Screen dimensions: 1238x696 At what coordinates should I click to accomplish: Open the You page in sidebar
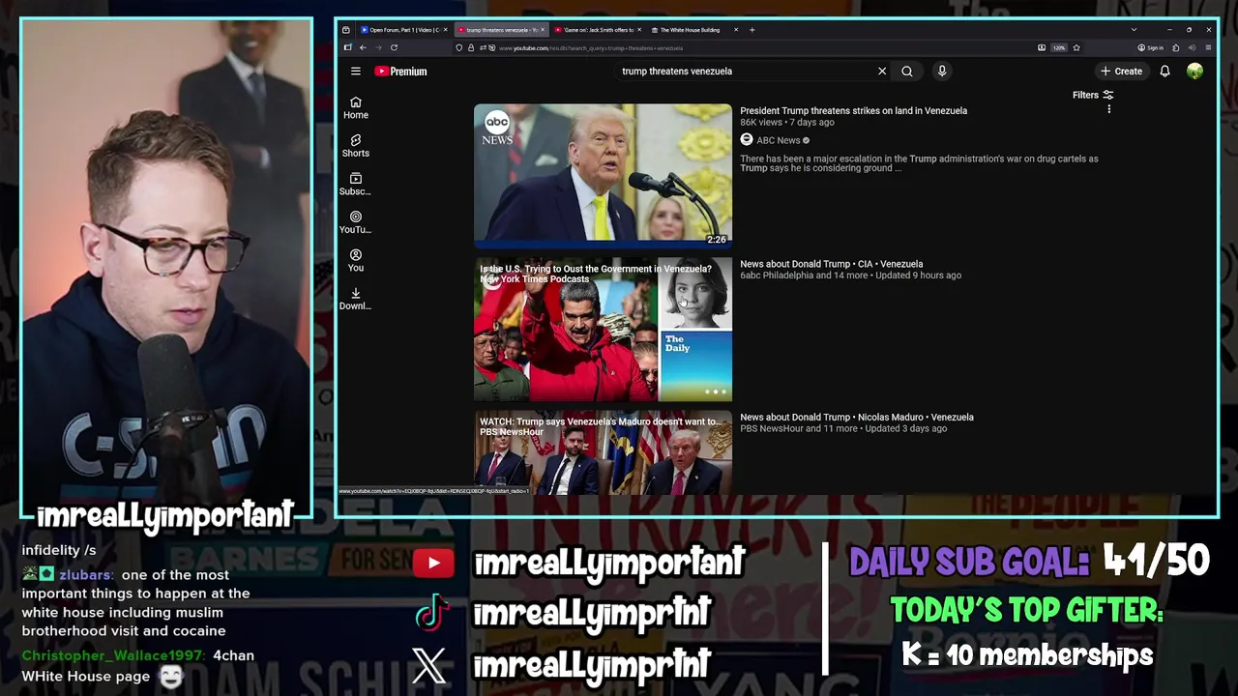click(356, 261)
